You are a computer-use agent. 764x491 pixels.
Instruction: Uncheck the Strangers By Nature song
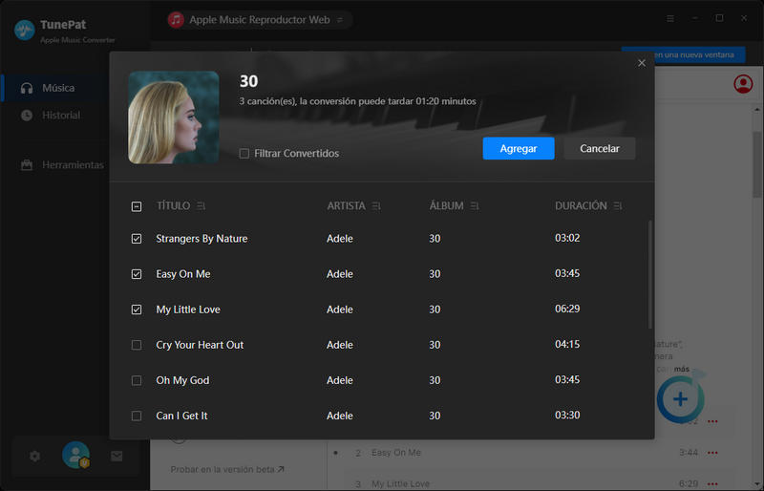tap(137, 239)
